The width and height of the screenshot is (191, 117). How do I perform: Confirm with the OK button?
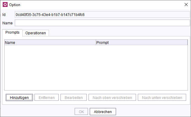point(81,112)
